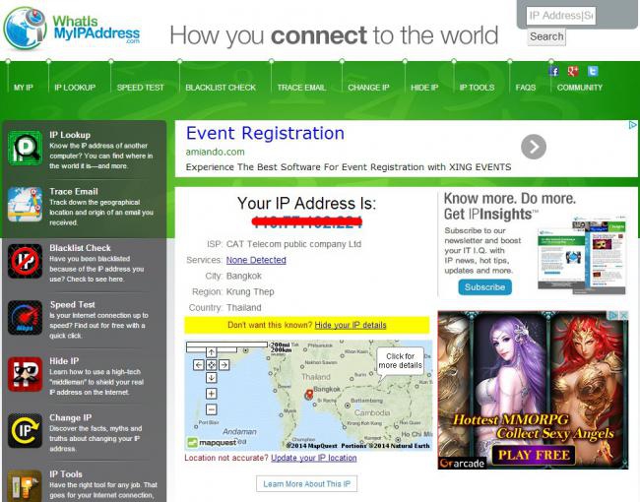Click the Blacklist Check prohibited icon
640x502 pixels.
click(25, 261)
